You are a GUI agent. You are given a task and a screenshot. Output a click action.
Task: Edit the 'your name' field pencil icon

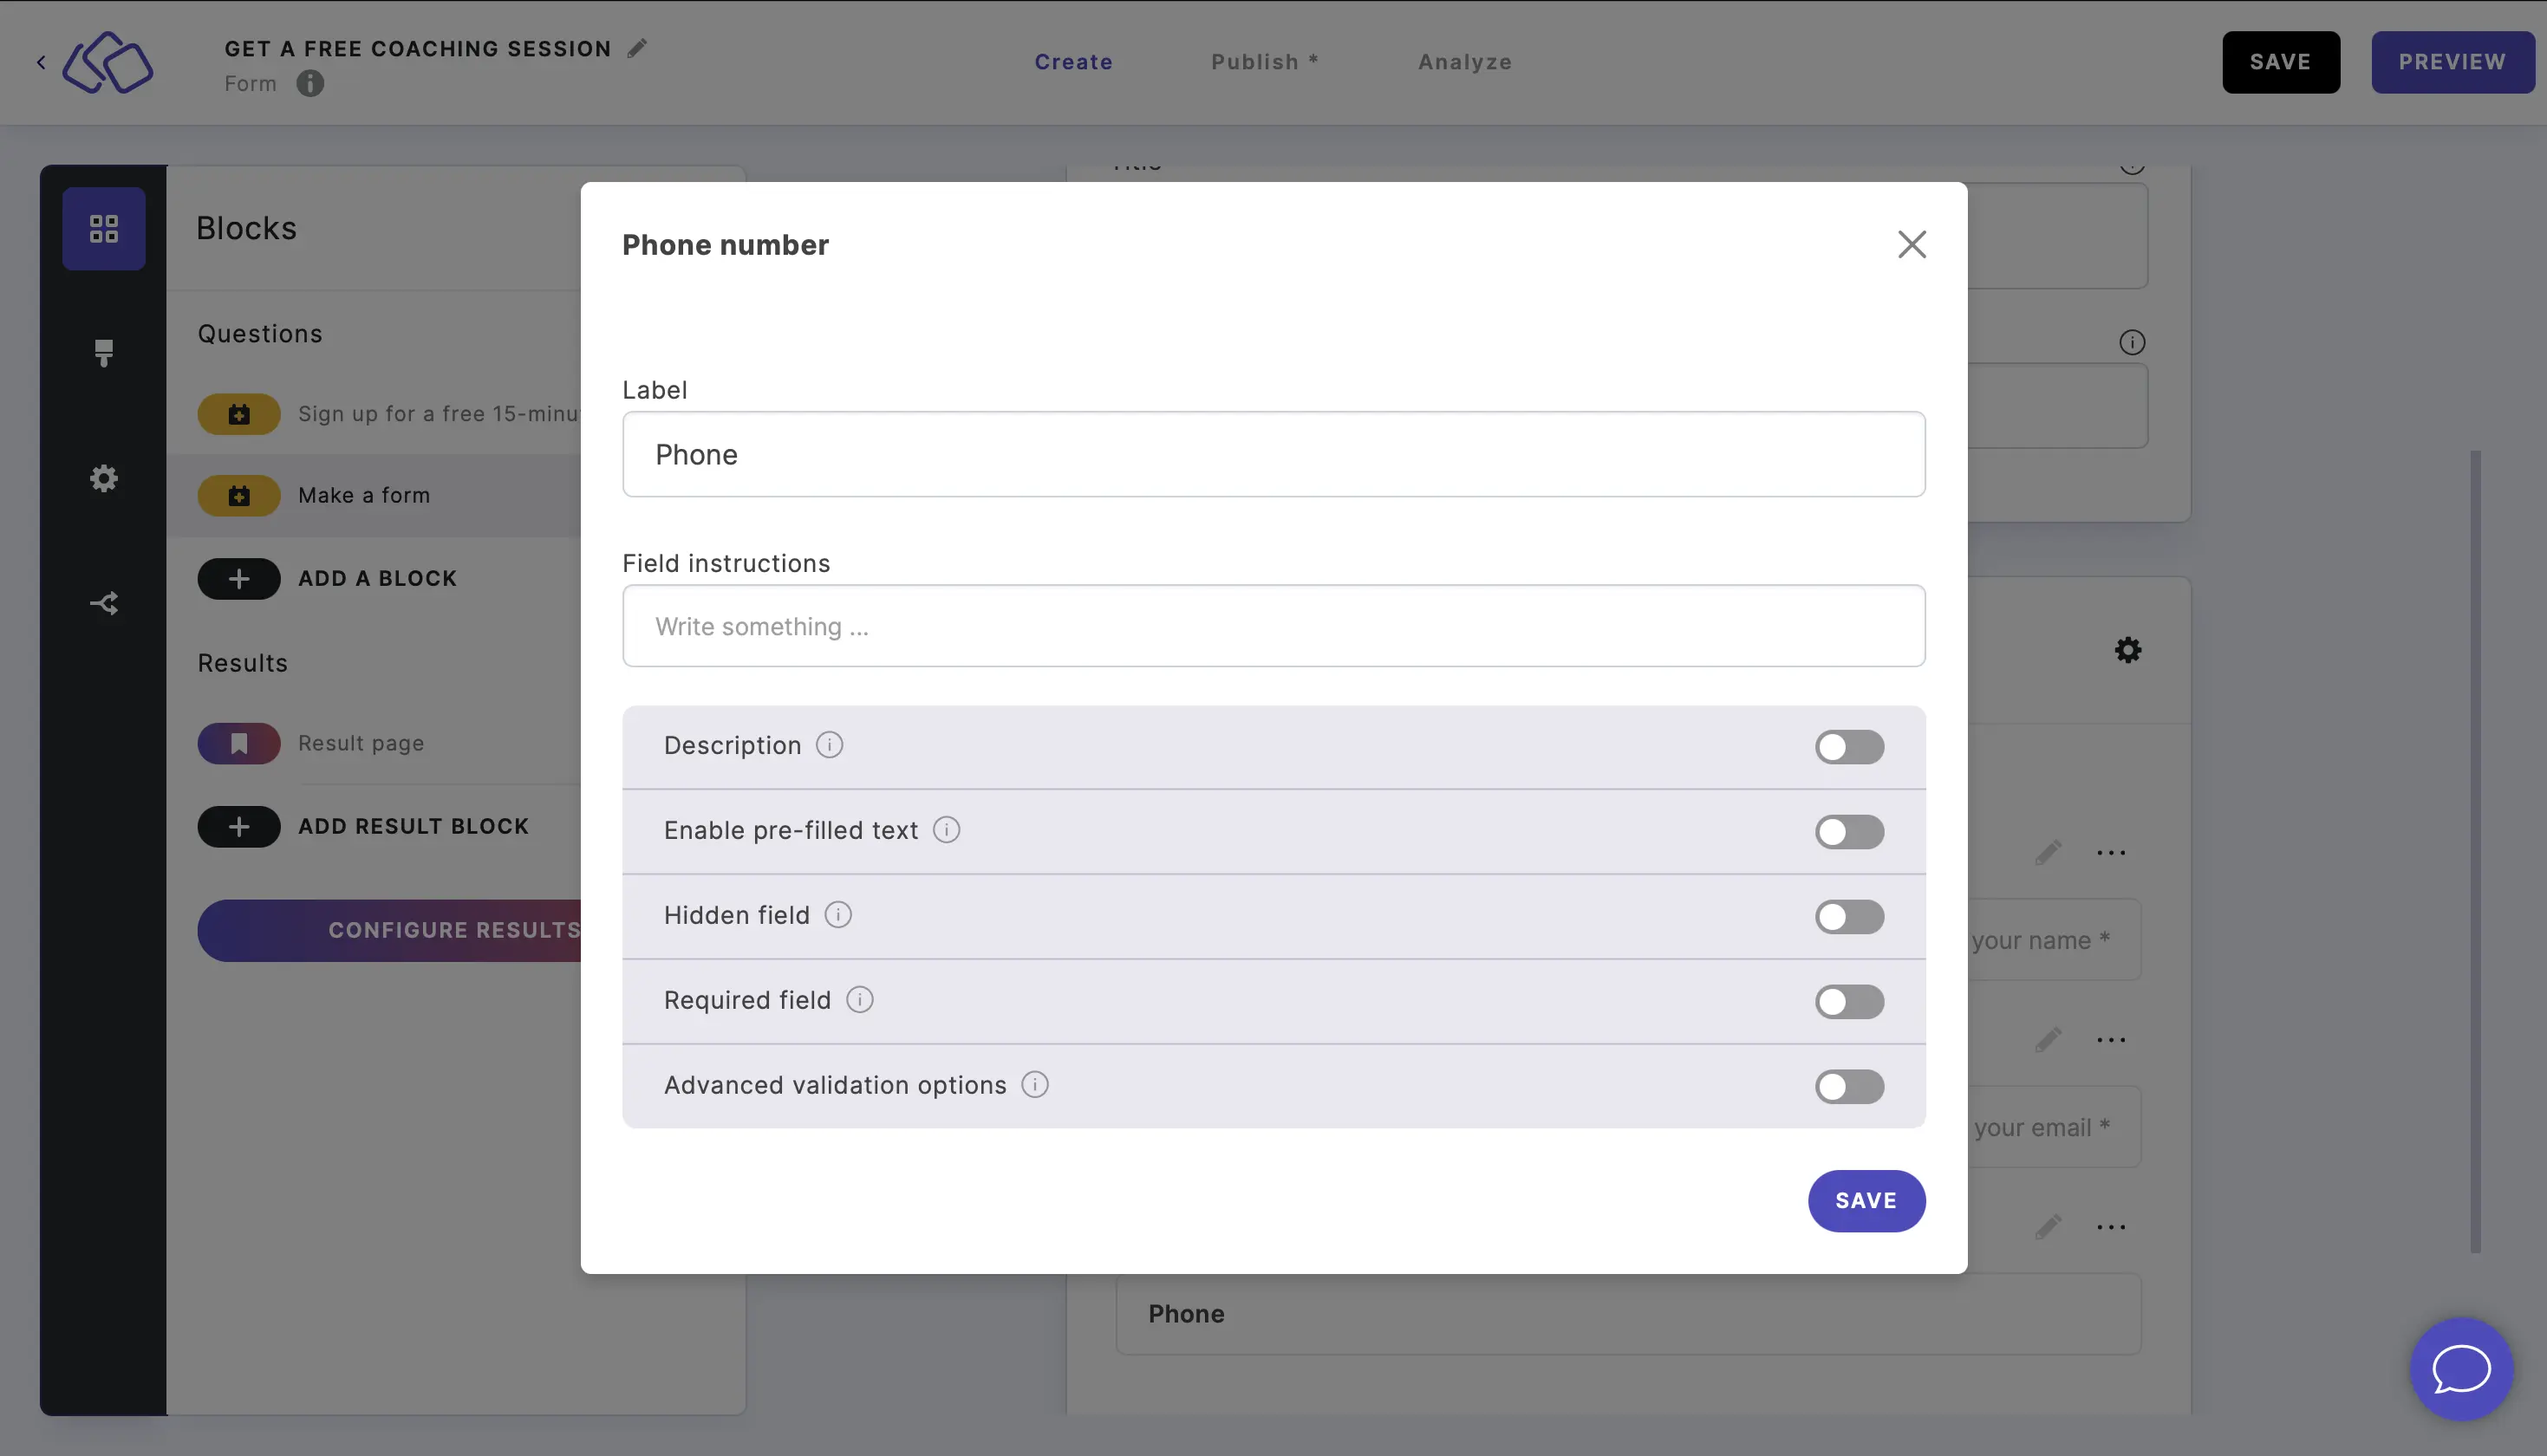click(x=2048, y=853)
